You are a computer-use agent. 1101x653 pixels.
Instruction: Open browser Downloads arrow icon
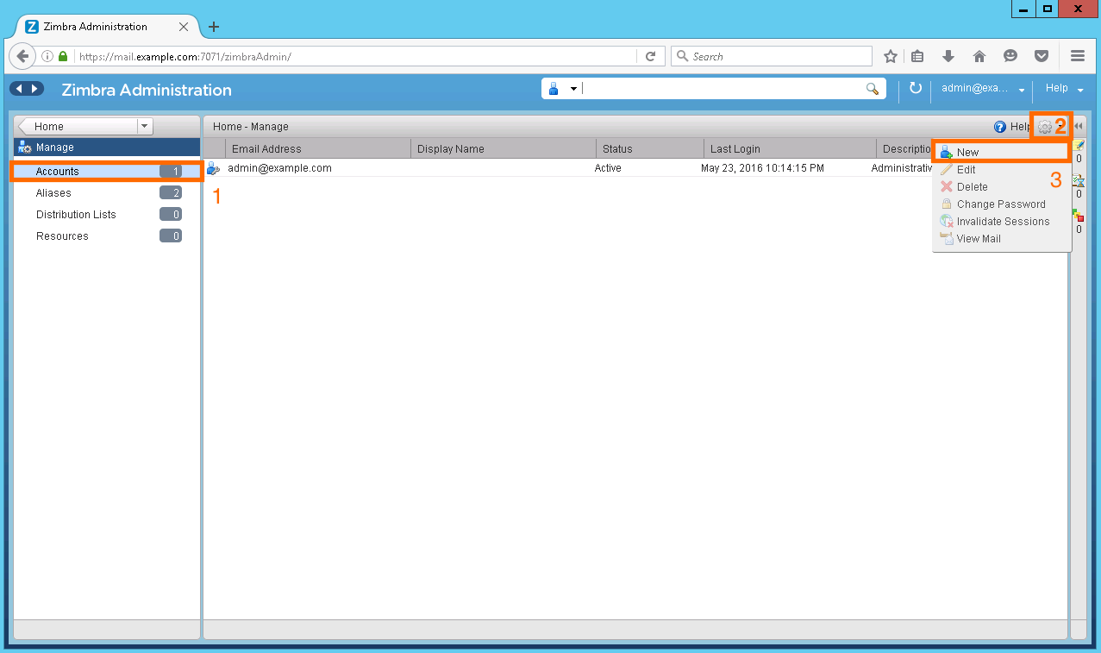click(x=948, y=56)
